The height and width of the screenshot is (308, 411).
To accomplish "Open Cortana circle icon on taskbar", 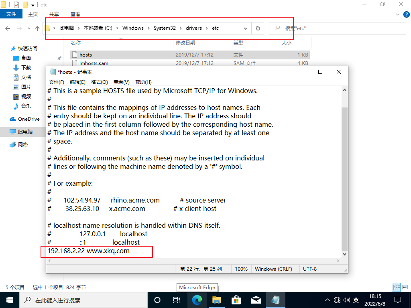I will click(157, 300).
